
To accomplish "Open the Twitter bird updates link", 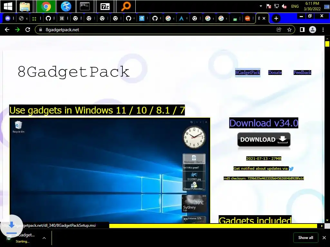I will point(291,169).
